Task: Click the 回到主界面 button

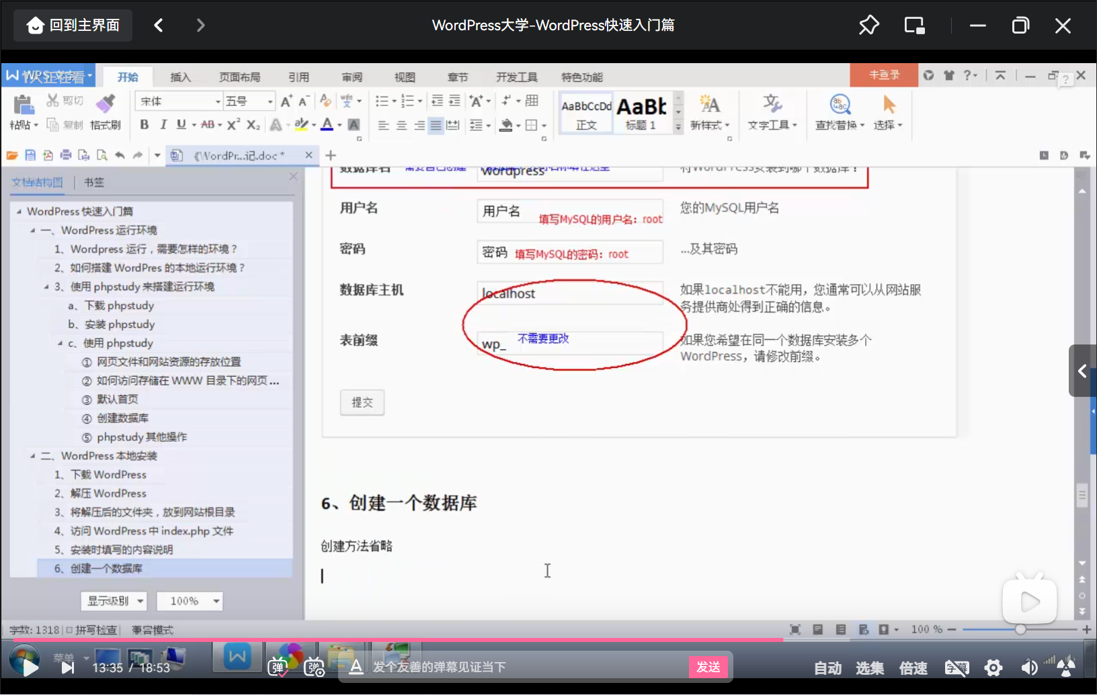Action: coord(73,26)
